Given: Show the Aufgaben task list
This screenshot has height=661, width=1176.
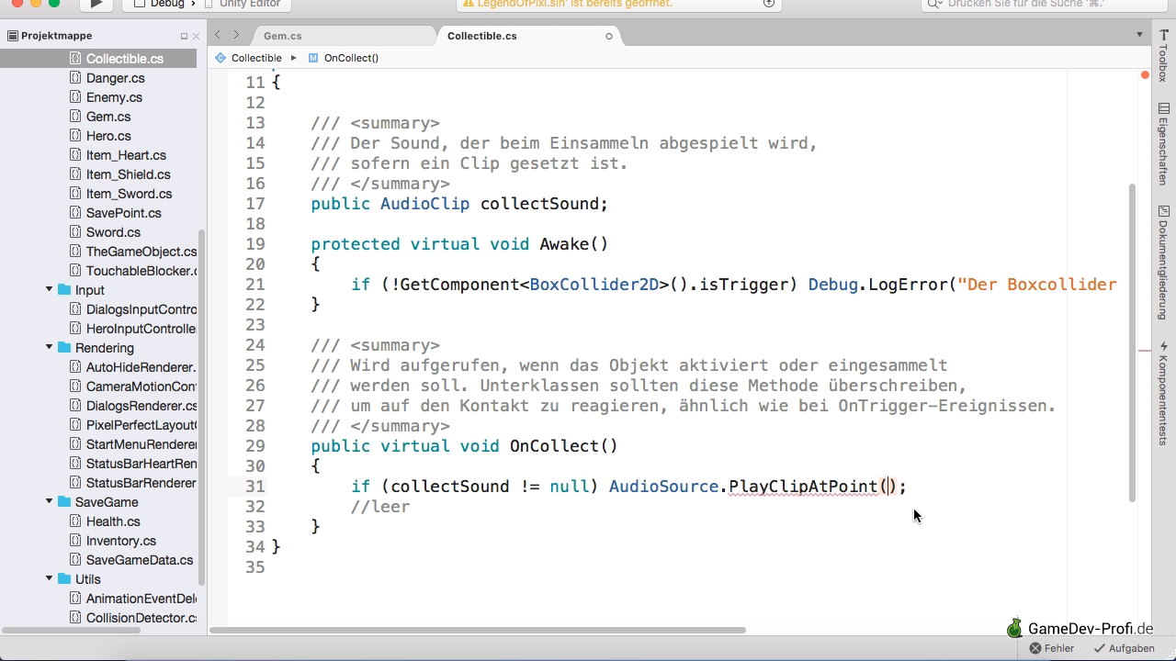Looking at the screenshot, I should (1123, 648).
